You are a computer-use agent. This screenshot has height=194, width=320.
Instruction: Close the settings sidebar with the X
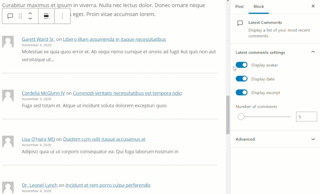(313, 6)
